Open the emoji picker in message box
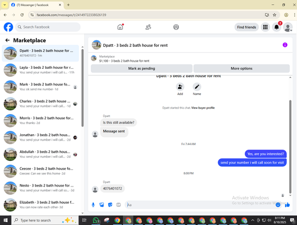 coord(278,205)
